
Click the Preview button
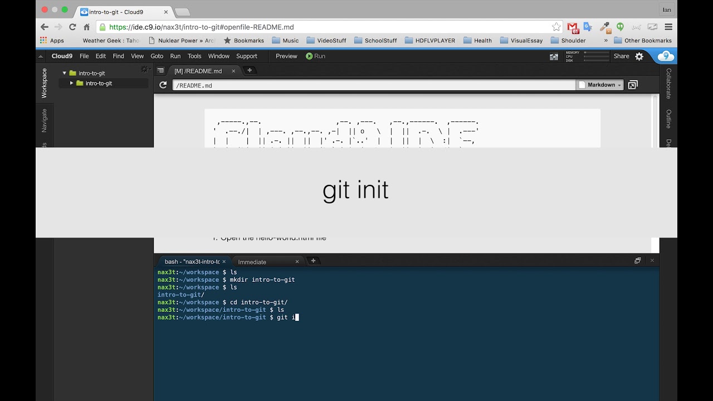point(286,56)
